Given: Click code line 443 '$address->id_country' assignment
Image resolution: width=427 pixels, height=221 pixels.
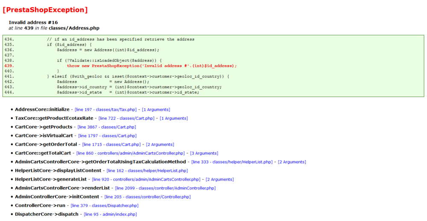Looking at the screenshot, I should point(139,87).
